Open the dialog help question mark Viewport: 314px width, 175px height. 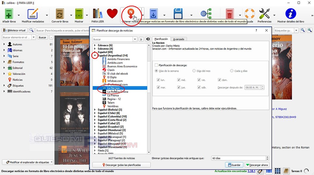point(256,30)
